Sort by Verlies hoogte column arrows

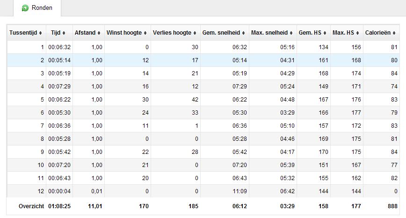pyautogui.click(x=195, y=33)
